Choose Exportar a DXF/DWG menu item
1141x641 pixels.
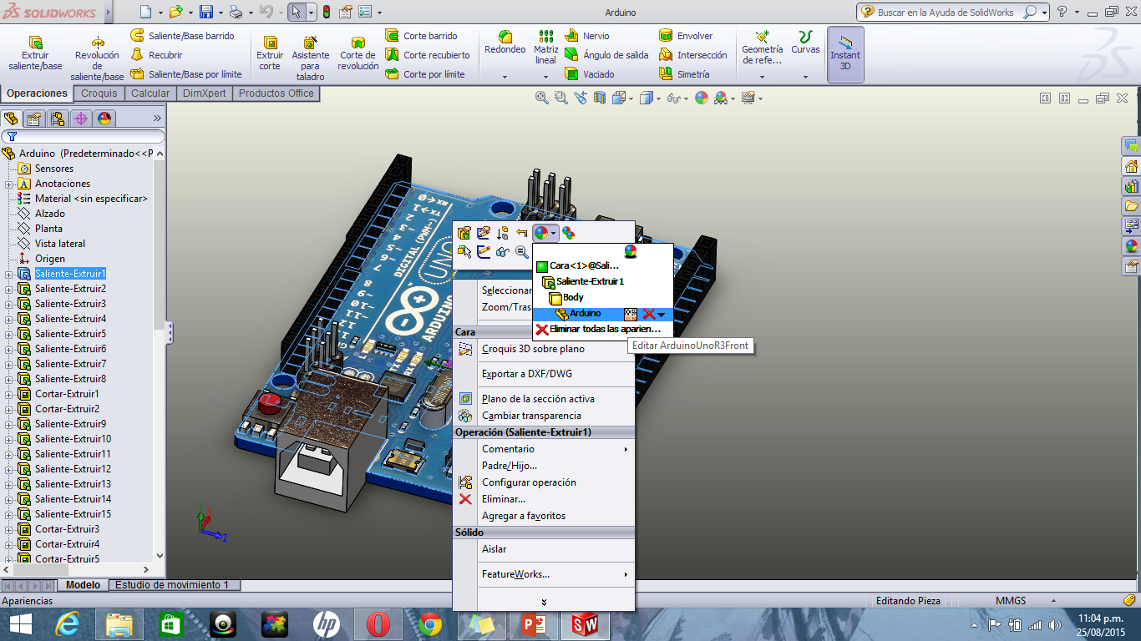click(527, 374)
